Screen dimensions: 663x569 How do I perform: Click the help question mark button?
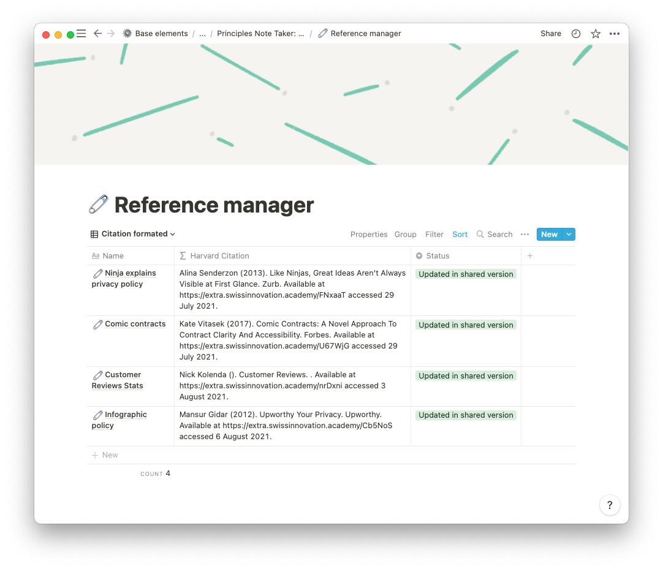pyautogui.click(x=610, y=505)
